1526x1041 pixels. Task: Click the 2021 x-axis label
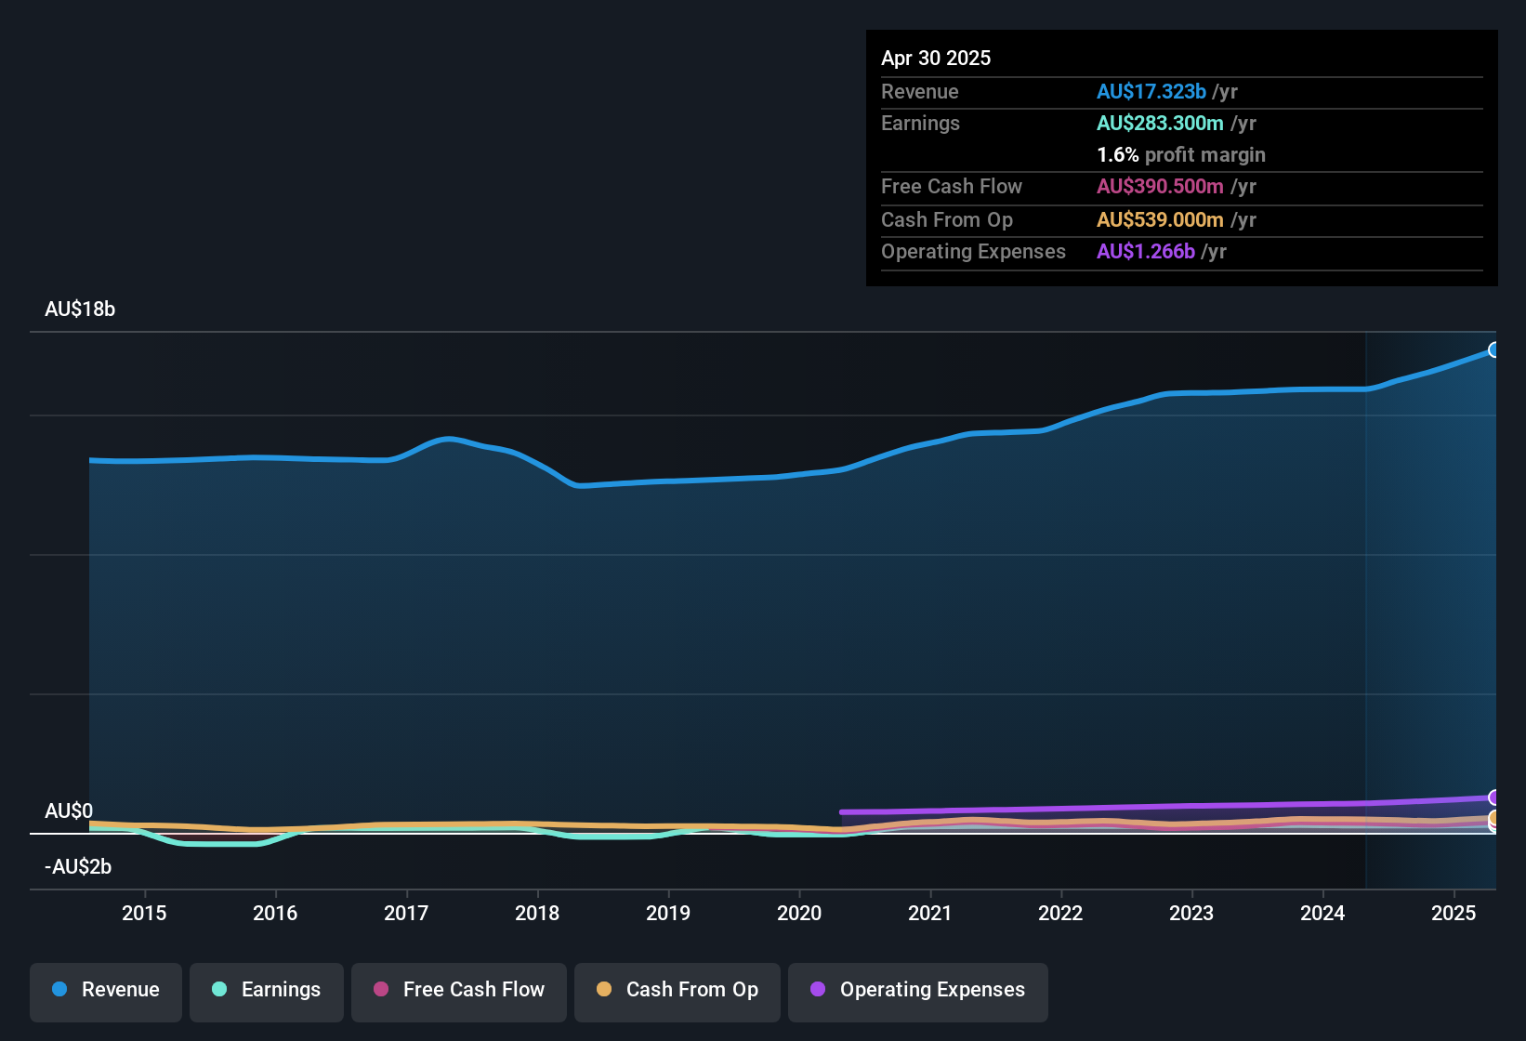click(930, 913)
